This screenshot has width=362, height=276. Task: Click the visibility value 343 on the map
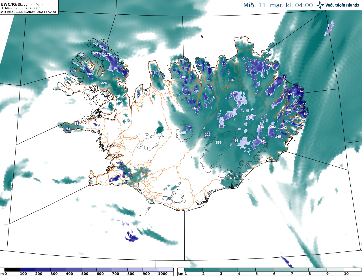[232, 80]
